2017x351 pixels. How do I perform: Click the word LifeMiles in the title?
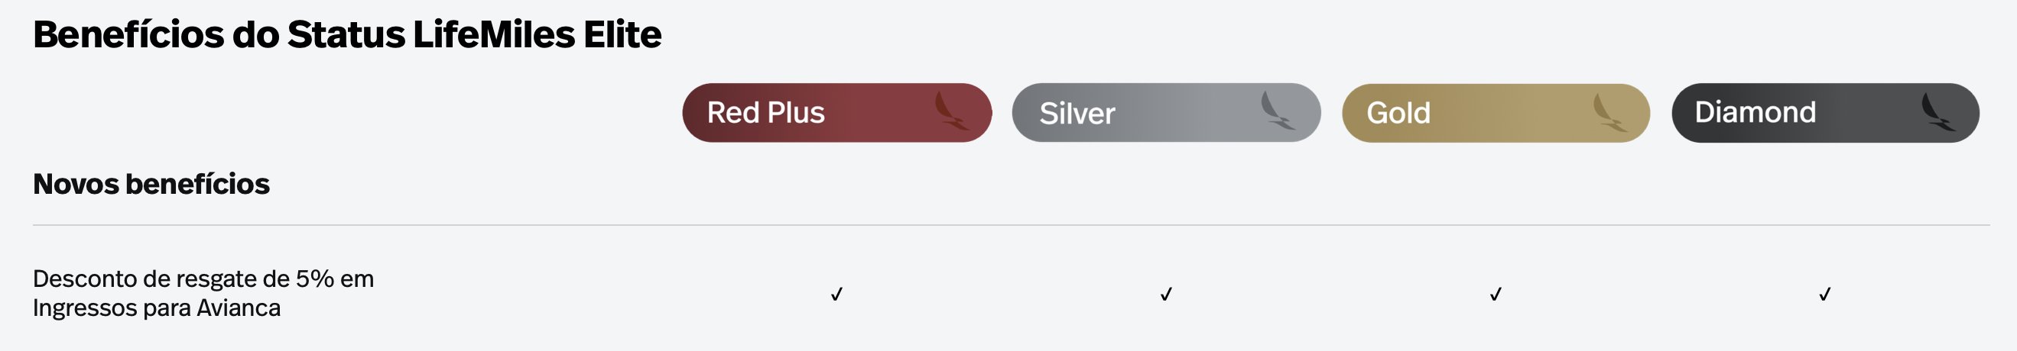[x=494, y=34]
